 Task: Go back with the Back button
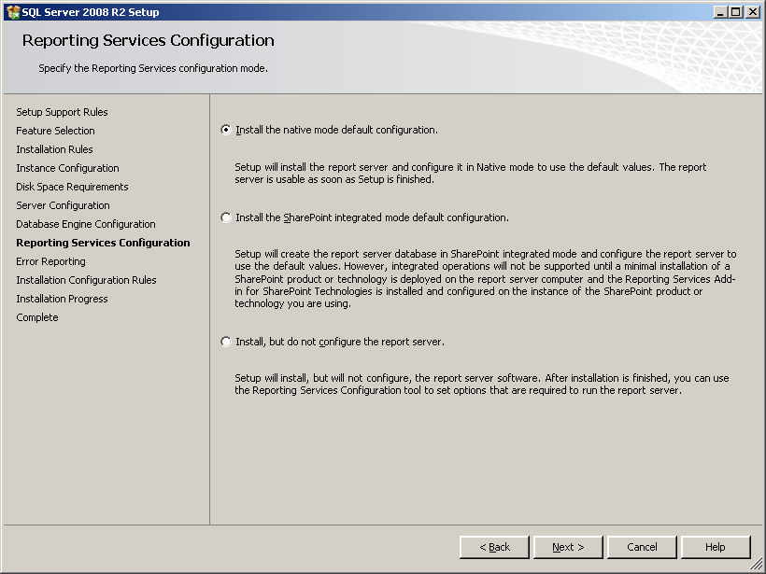coord(494,547)
